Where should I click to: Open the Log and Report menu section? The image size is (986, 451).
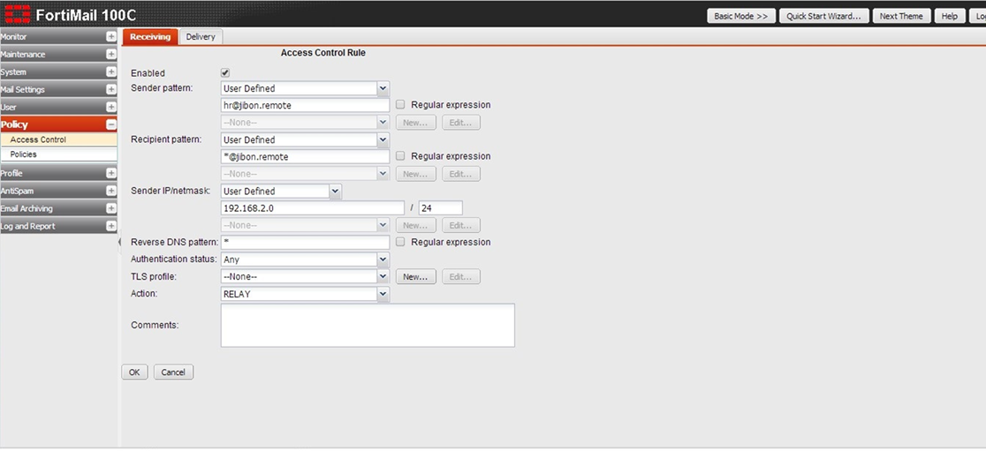click(x=58, y=226)
